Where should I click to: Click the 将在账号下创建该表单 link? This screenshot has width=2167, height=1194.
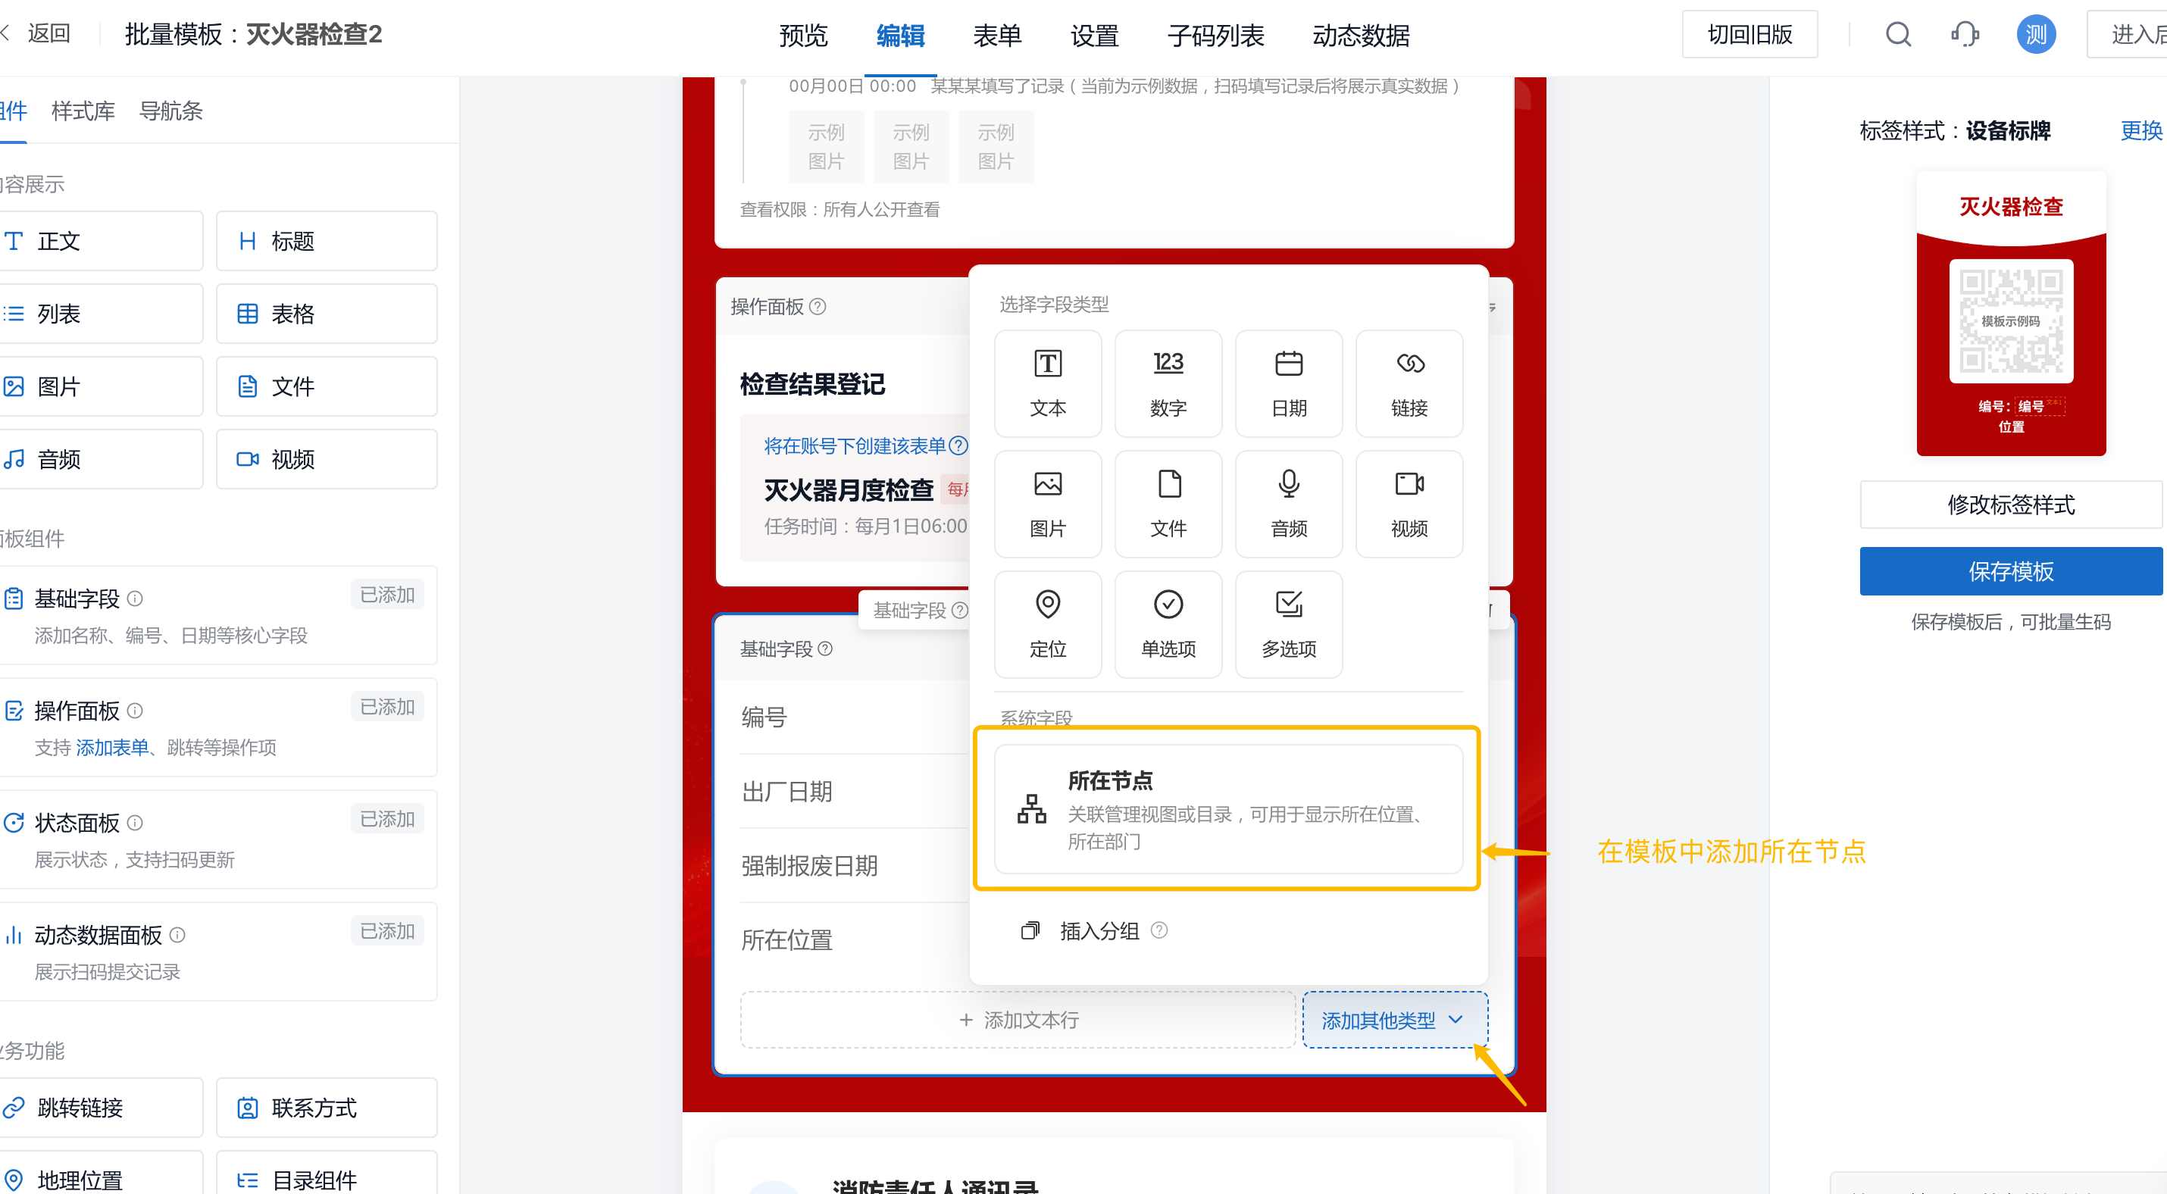tap(855, 445)
